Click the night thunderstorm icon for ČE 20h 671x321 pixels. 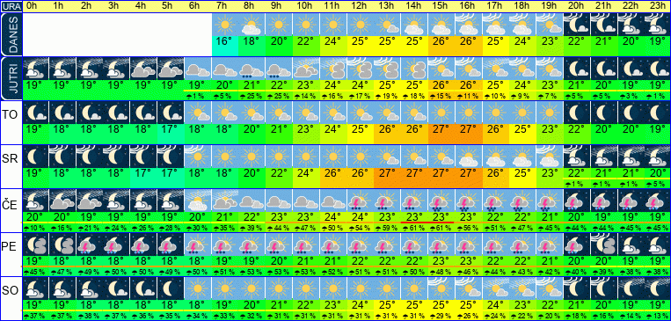coord(577,201)
